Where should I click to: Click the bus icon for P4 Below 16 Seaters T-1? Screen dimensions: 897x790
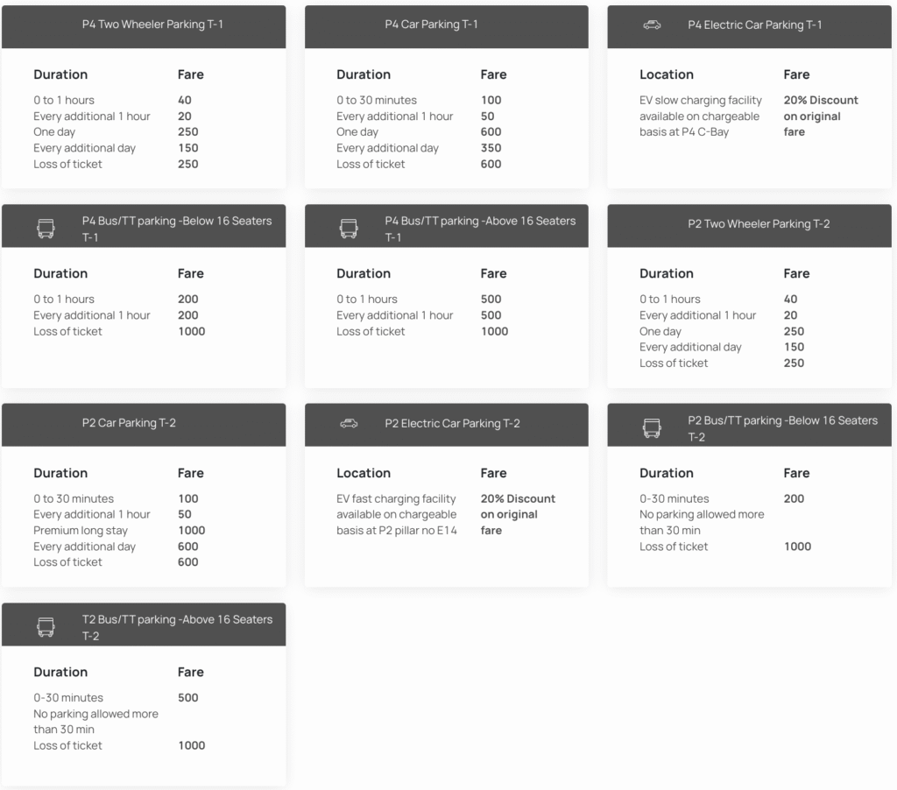(x=46, y=229)
